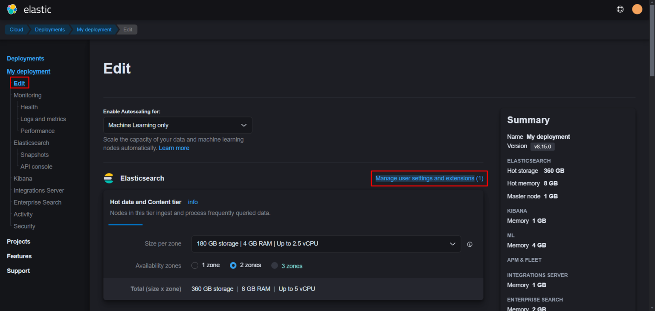
Task: Click the info icon beside Size per zone
Action: tap(470, 244)
